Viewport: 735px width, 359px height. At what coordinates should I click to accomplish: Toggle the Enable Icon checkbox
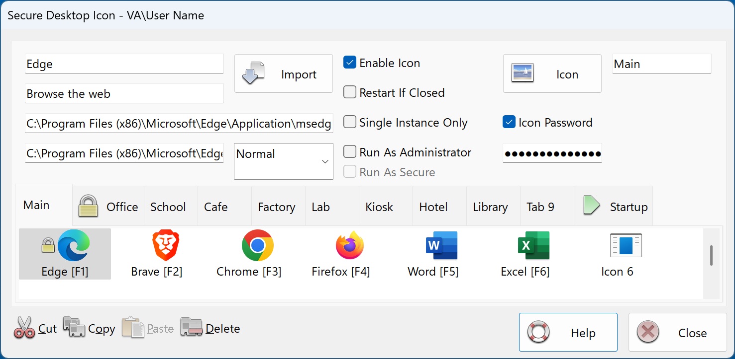[x=349, y=62]
